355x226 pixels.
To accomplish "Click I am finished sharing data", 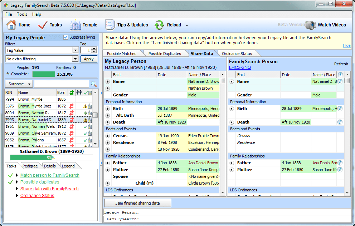I will [x=138, y=203].
